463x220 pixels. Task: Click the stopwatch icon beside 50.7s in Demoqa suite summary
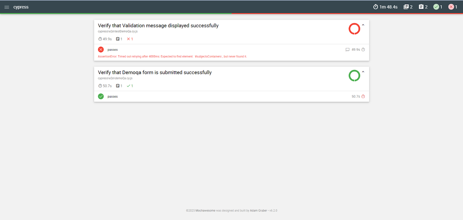coord(100,86)
